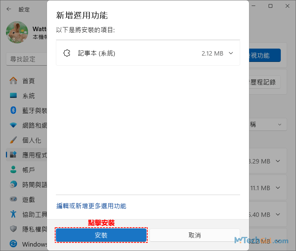The width and height of the screenshot is (296, 251).
Task: Click the back arrow in Settings
Action: click(x=9, y=9)
